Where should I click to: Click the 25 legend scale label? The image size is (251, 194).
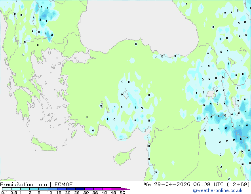tap(77, 192)
